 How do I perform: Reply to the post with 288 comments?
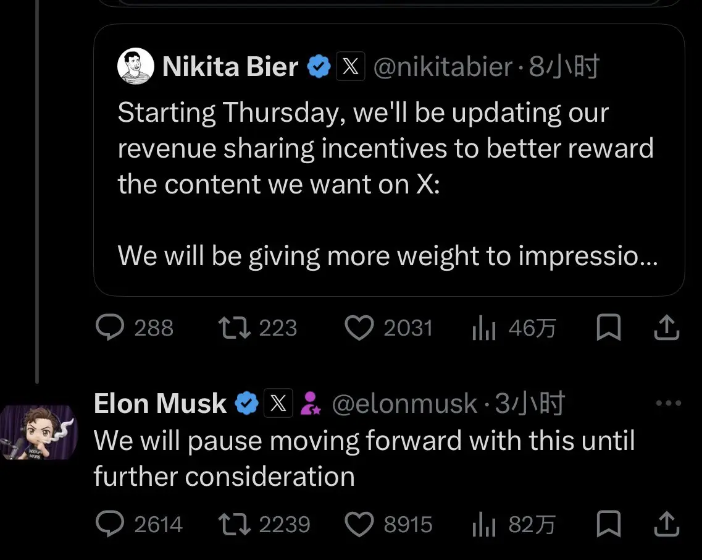coord(111,328)
